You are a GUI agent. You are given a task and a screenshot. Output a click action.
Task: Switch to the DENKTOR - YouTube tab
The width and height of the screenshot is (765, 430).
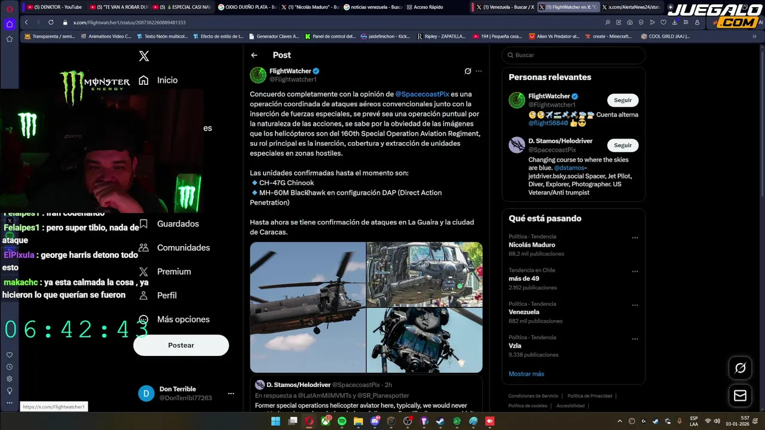click(x=54, y=7)
